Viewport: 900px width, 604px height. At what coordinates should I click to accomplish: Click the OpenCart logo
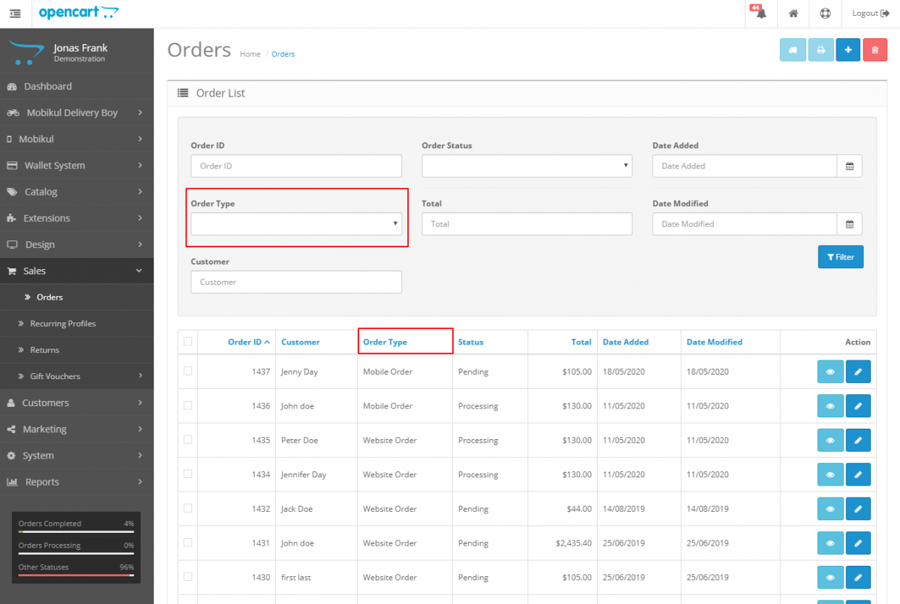tap(79, 12)
